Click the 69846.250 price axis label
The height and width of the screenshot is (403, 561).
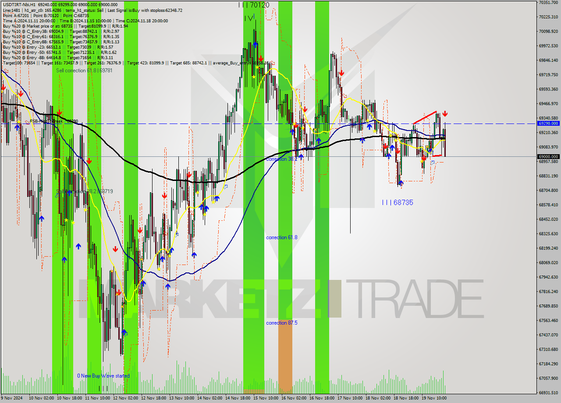point(548,60)
